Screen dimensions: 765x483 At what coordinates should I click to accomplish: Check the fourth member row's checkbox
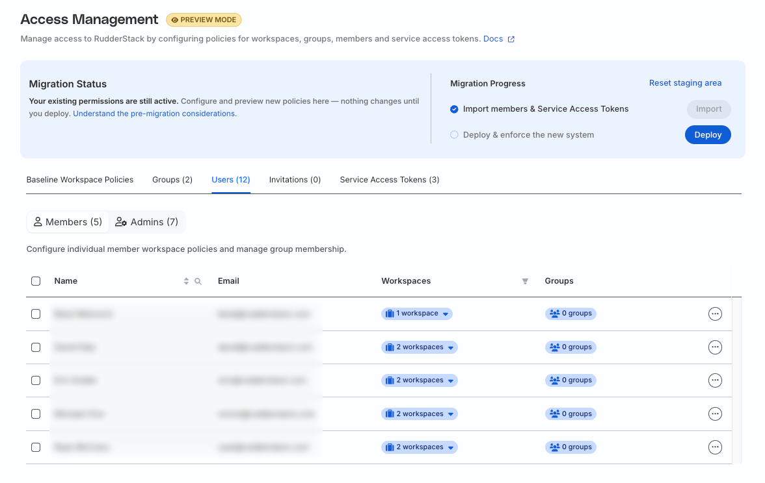coord(36,414)
